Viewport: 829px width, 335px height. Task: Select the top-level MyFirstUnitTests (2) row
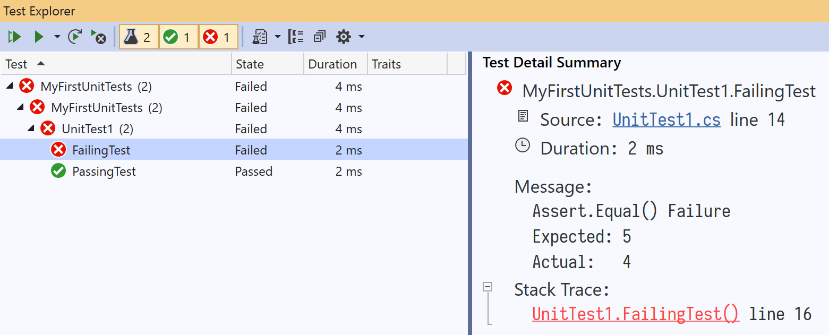pos(234,86)
